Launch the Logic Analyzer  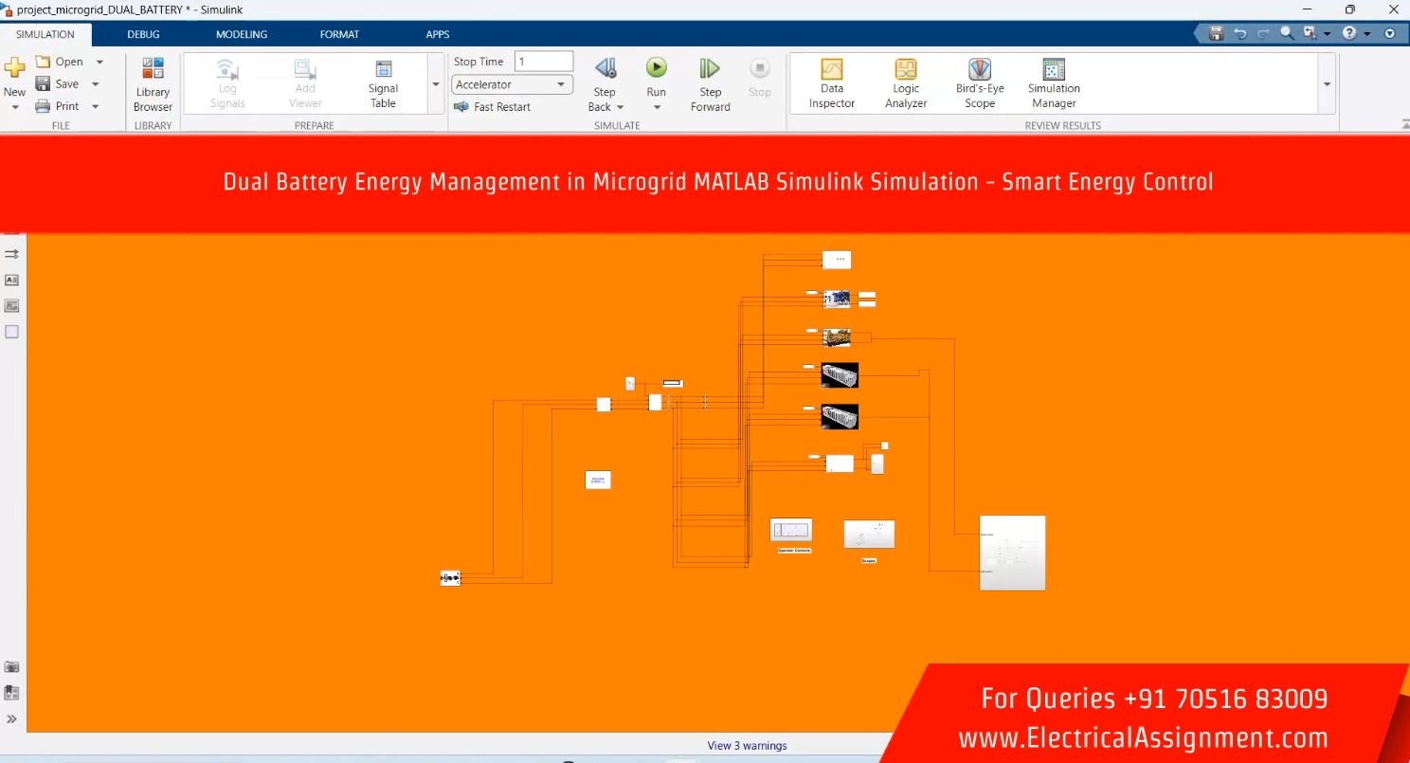[x=905, y=83]
